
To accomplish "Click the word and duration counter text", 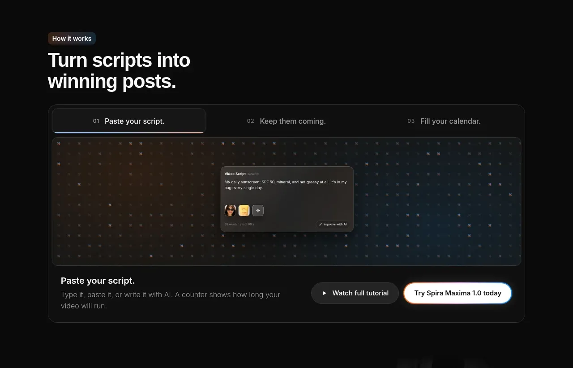I will tap(239, 224).
